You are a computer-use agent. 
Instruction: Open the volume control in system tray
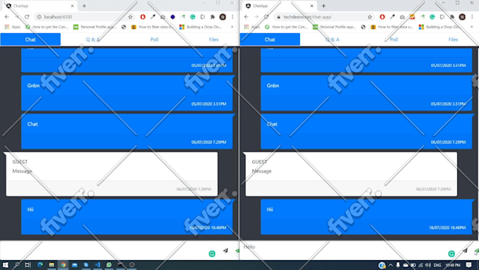point(428,265)
